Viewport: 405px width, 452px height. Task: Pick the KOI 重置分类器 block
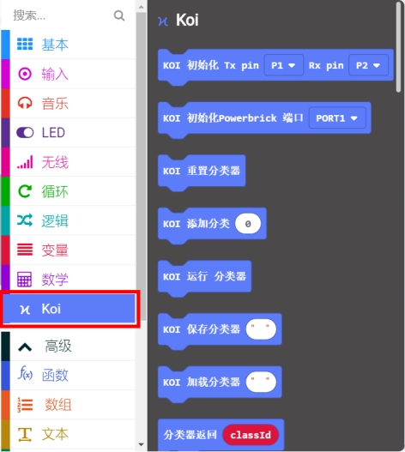202,172
